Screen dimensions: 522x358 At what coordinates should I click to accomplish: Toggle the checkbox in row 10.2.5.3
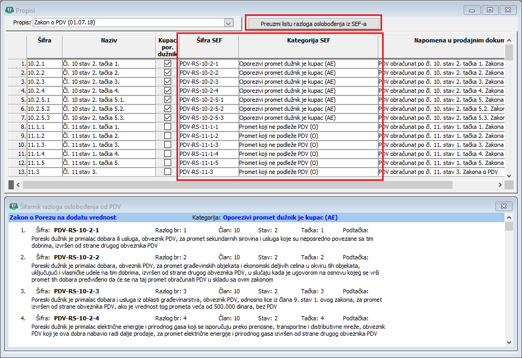(x=168, y=118)
